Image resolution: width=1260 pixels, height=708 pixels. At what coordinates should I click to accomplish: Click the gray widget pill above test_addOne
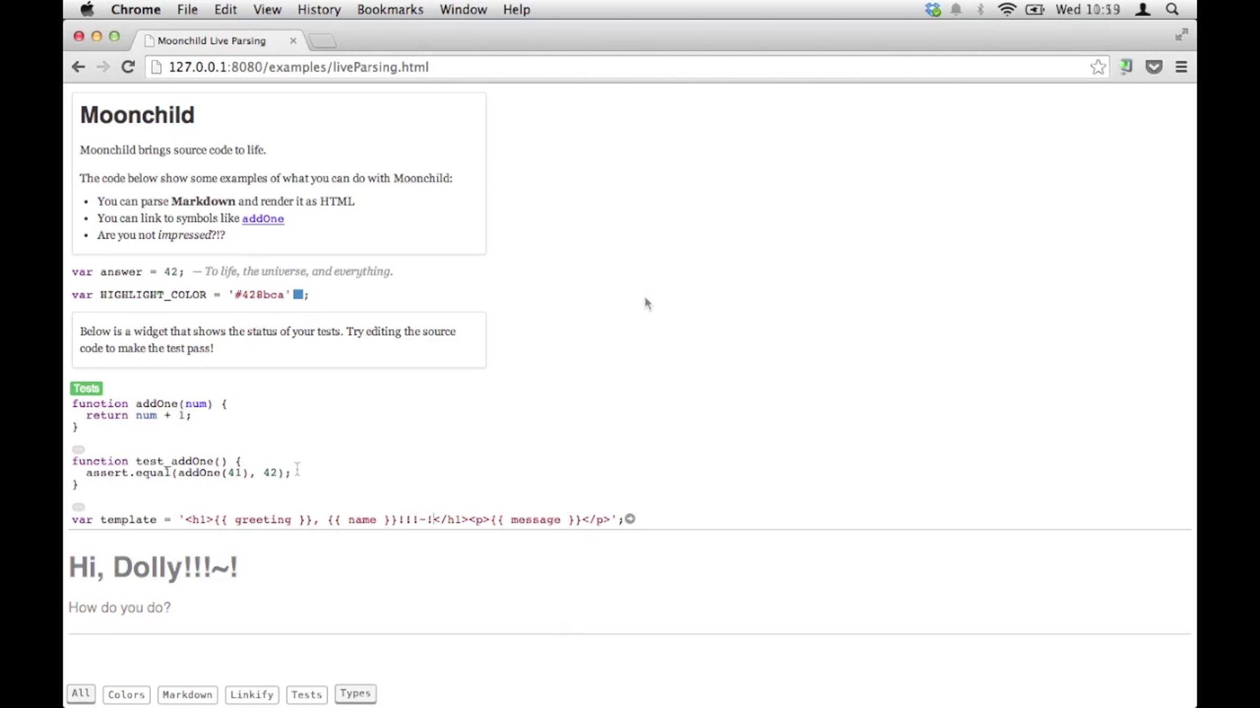click(x=78, y=449)
